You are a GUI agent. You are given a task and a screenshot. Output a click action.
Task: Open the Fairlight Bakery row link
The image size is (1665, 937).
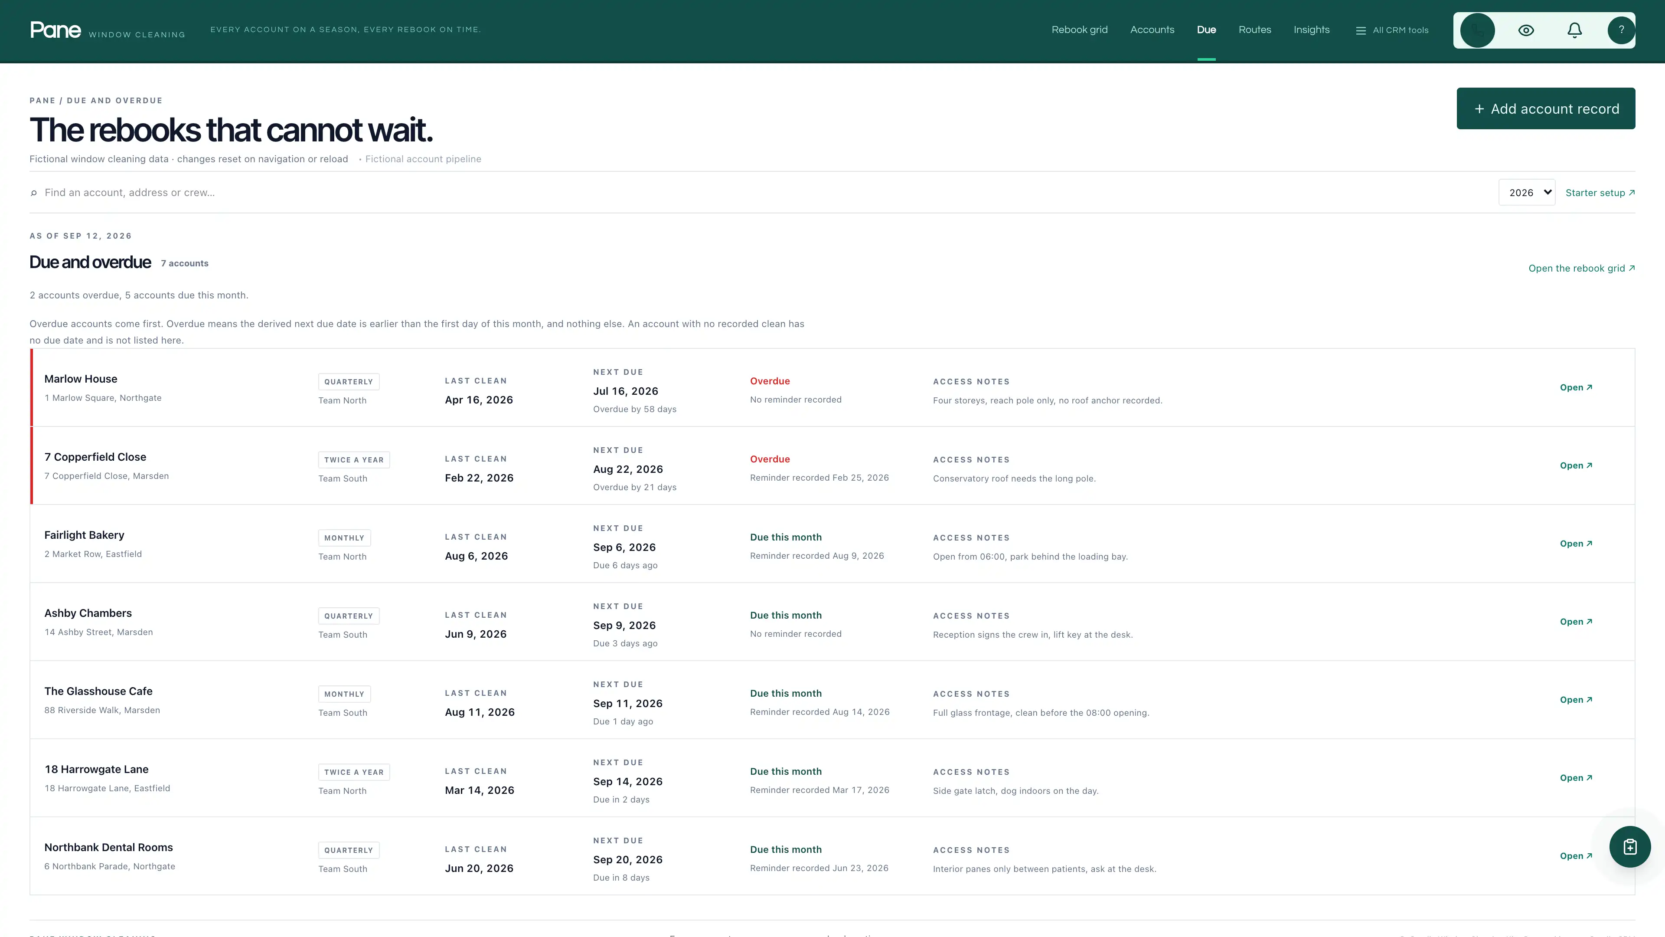click(1576, 543)
